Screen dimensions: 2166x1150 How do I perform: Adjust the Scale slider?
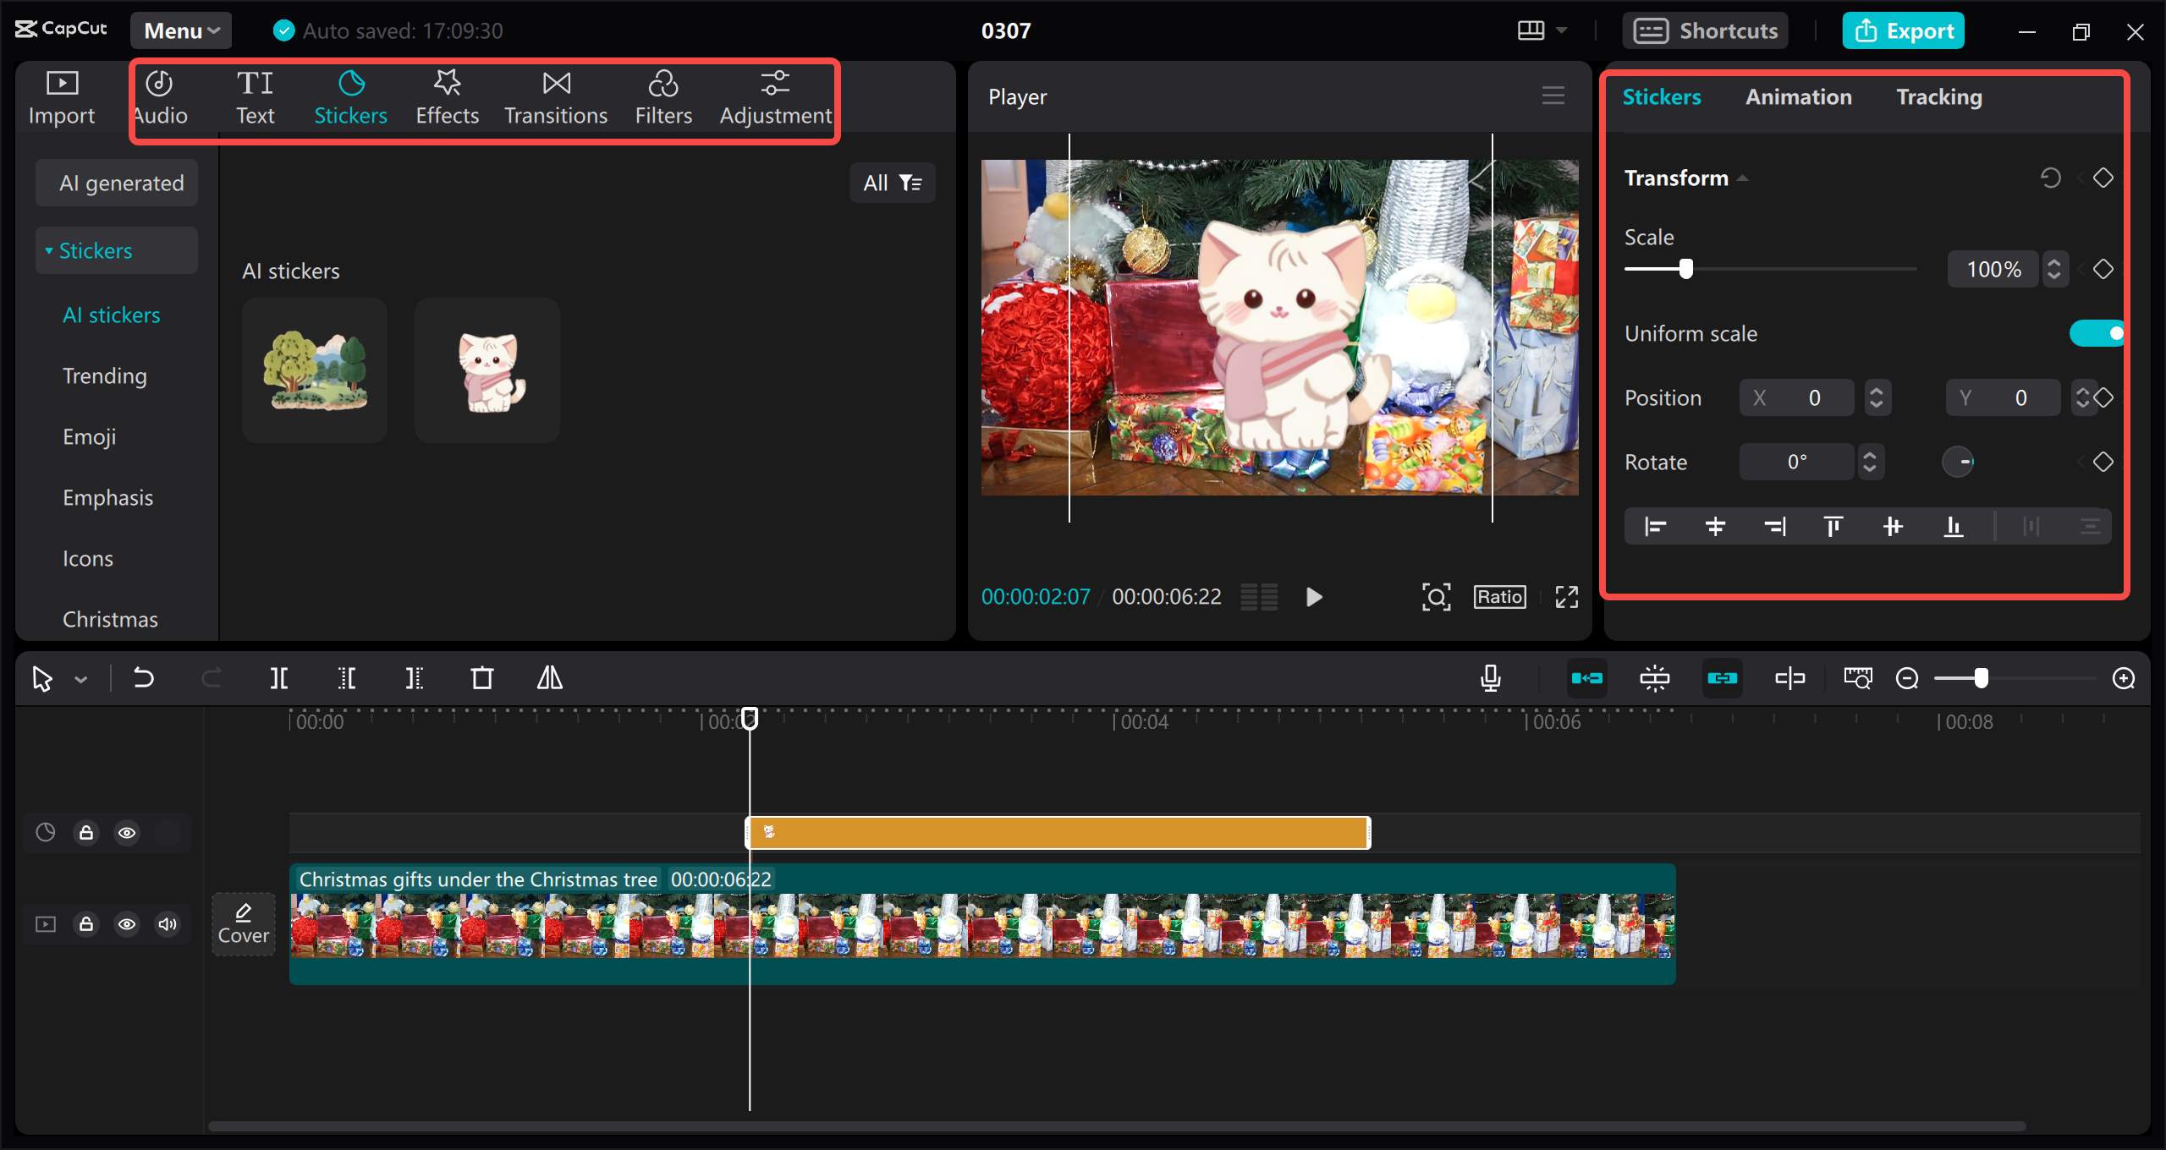1686,269
